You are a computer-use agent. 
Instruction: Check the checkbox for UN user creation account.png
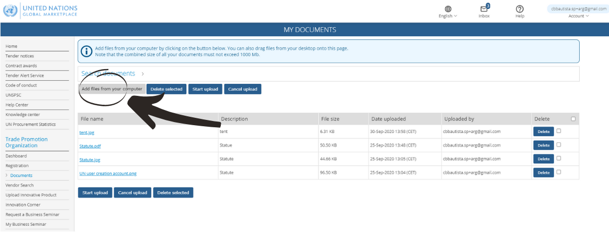558,172
